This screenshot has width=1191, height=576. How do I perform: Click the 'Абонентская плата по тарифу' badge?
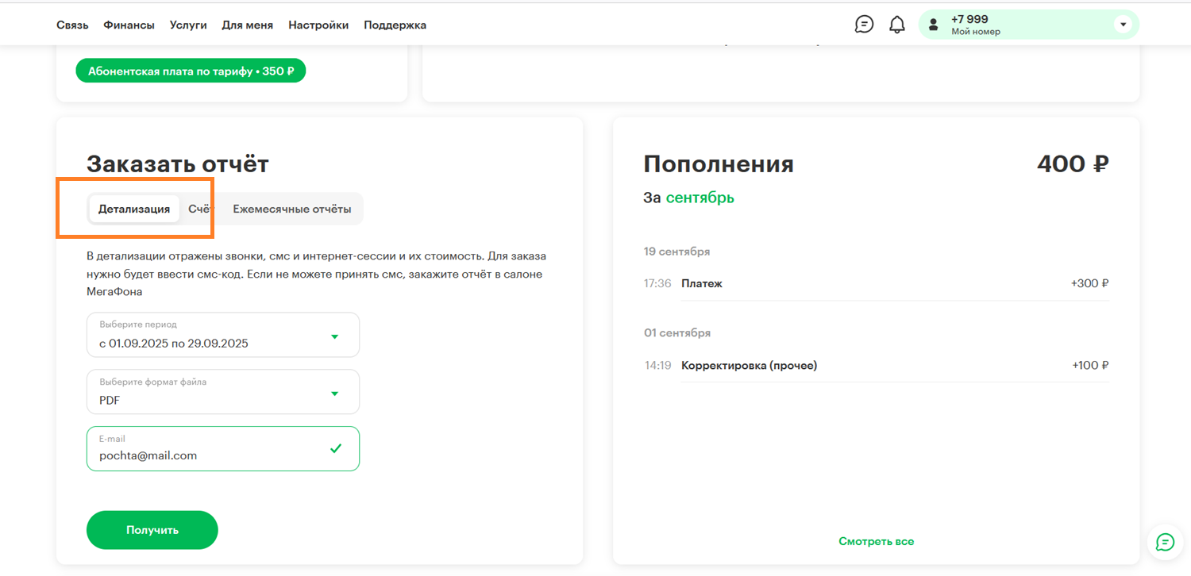[x=191, y=70]
